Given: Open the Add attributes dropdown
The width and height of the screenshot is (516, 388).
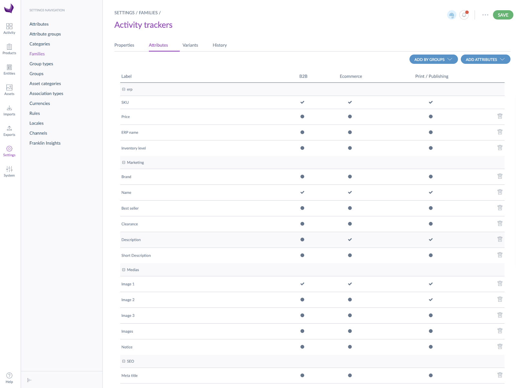Looking at the screenshot, I should point(485,59).
